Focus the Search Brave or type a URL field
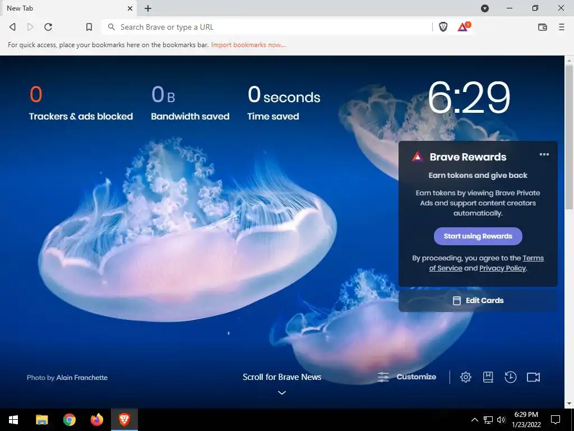This screenshot has height=431, width=574. point(266,27)
